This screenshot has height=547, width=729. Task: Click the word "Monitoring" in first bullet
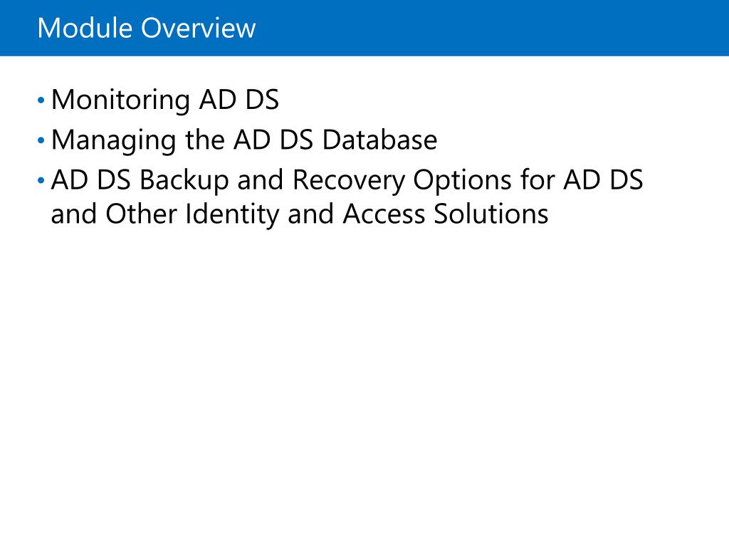121,100
